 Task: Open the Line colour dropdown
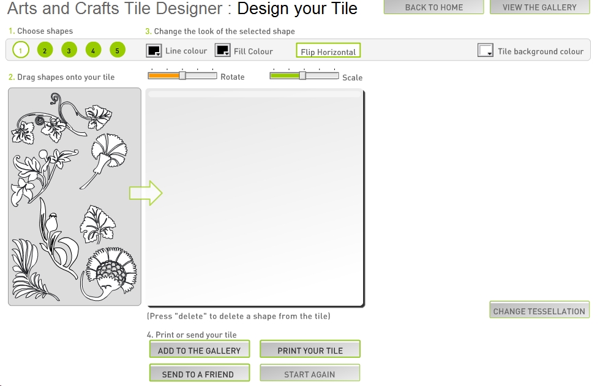coord(154,51)
